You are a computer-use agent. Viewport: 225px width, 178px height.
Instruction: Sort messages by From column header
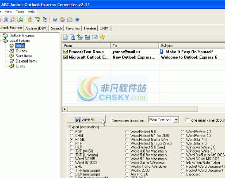(x=86, y=46)
